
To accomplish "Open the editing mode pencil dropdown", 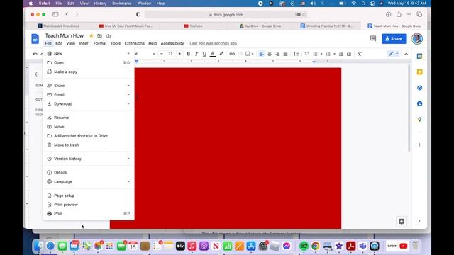I will (x=394, y=54).
